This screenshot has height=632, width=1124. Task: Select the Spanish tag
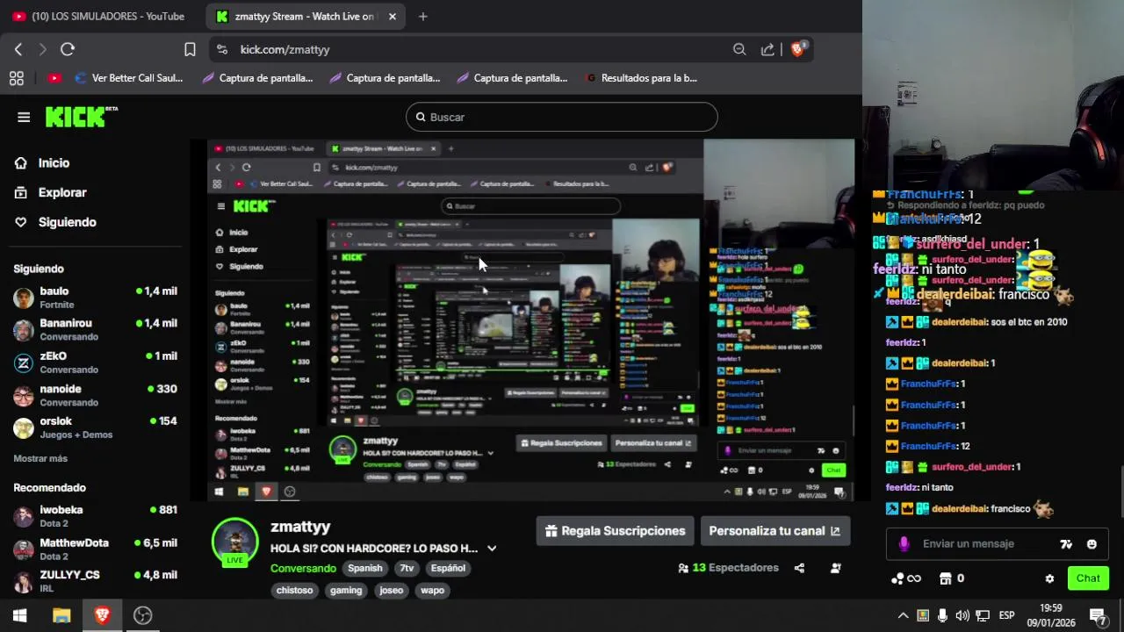(364, 568)
